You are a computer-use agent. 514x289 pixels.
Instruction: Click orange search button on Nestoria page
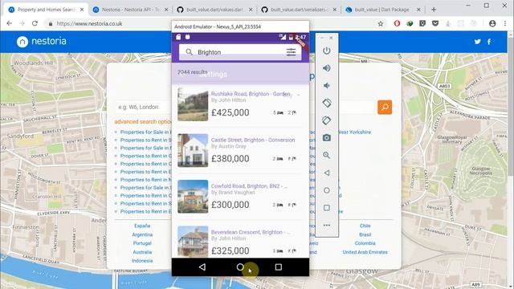click(385, 107)
